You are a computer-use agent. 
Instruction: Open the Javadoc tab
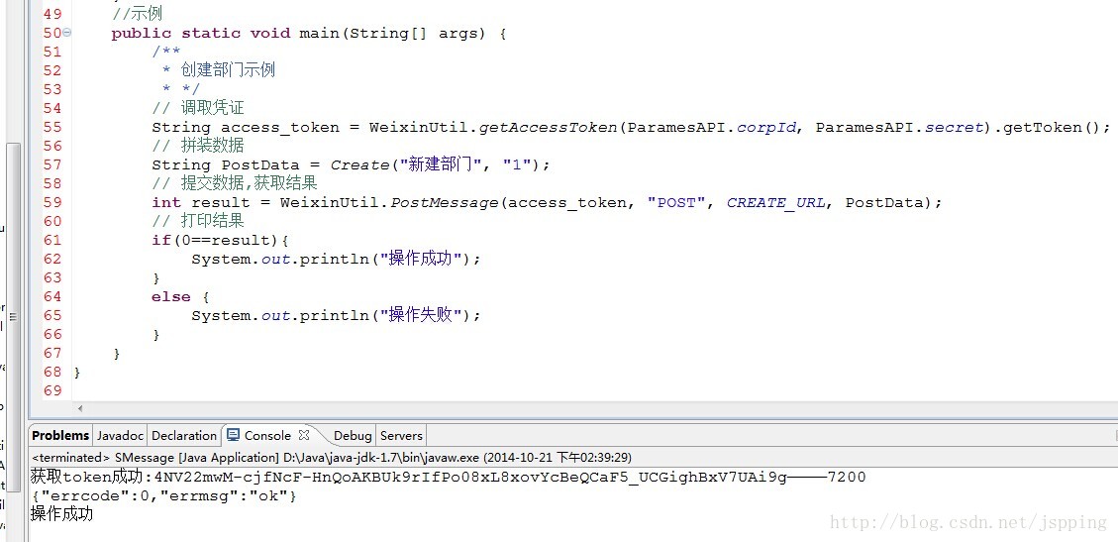point(120,435)
